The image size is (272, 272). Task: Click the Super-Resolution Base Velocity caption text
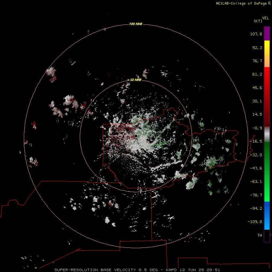[137, 270]
